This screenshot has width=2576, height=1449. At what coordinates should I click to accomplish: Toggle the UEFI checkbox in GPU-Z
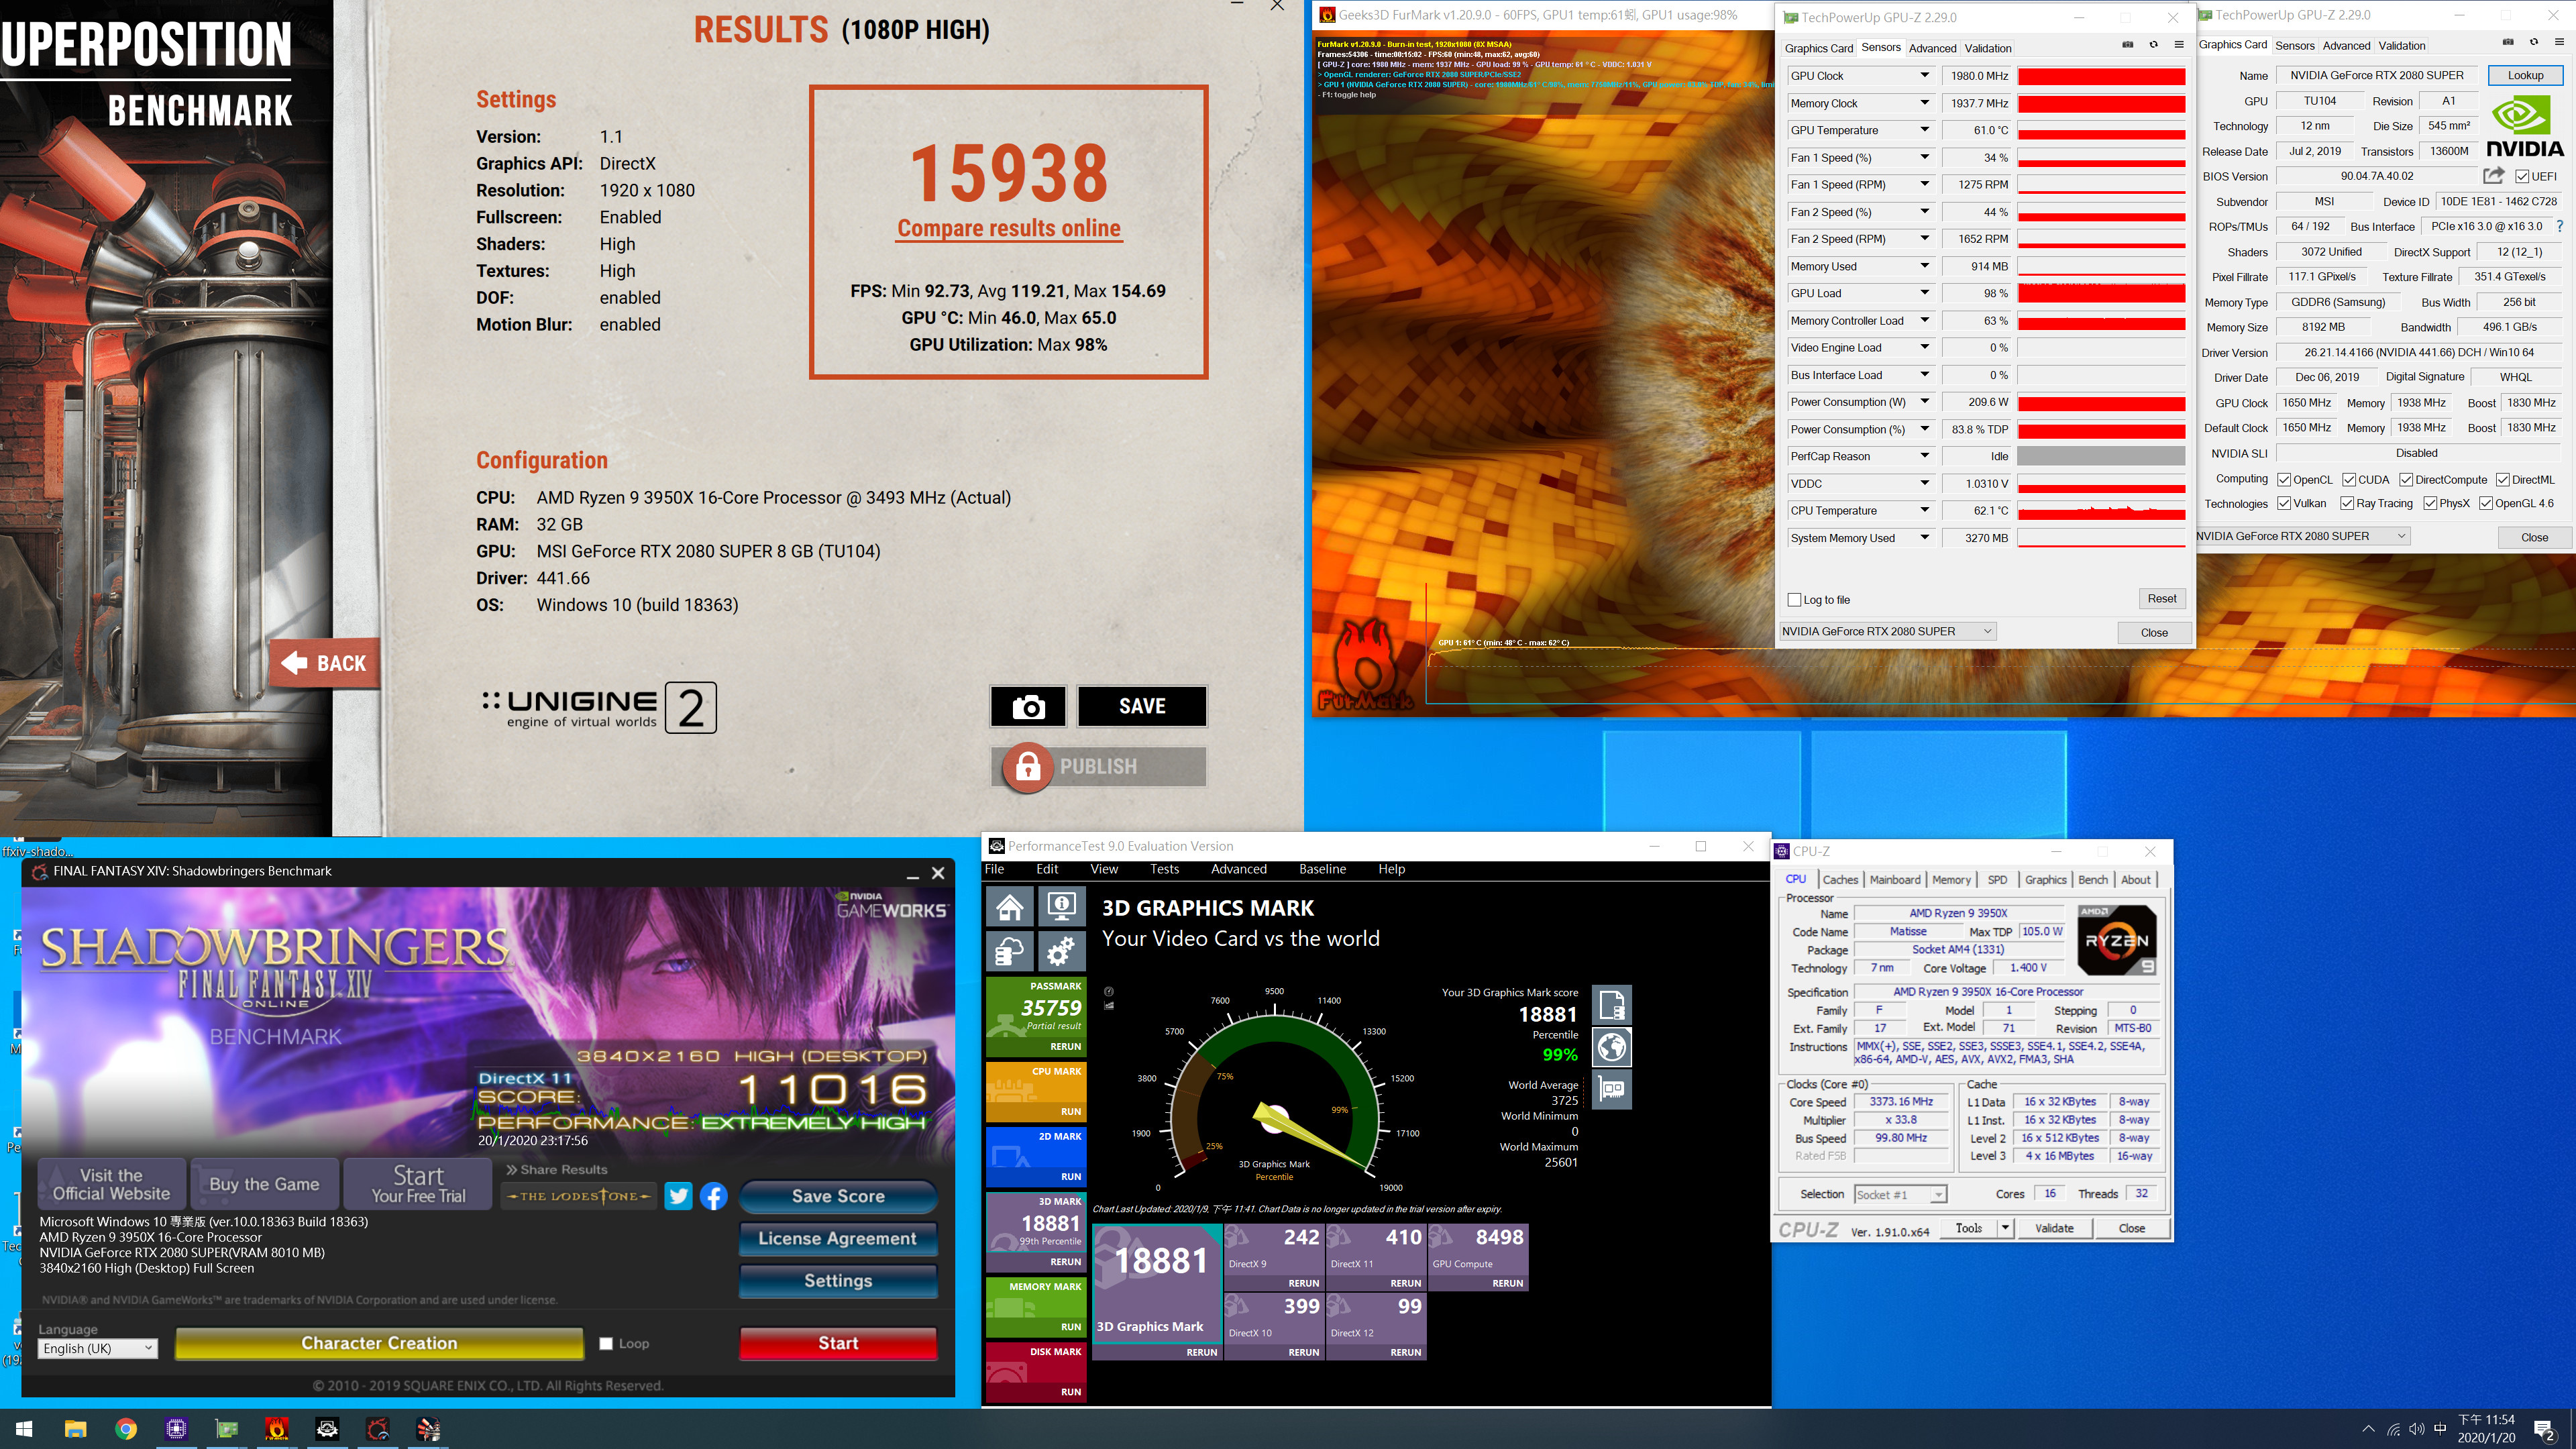pos(2523,176)
